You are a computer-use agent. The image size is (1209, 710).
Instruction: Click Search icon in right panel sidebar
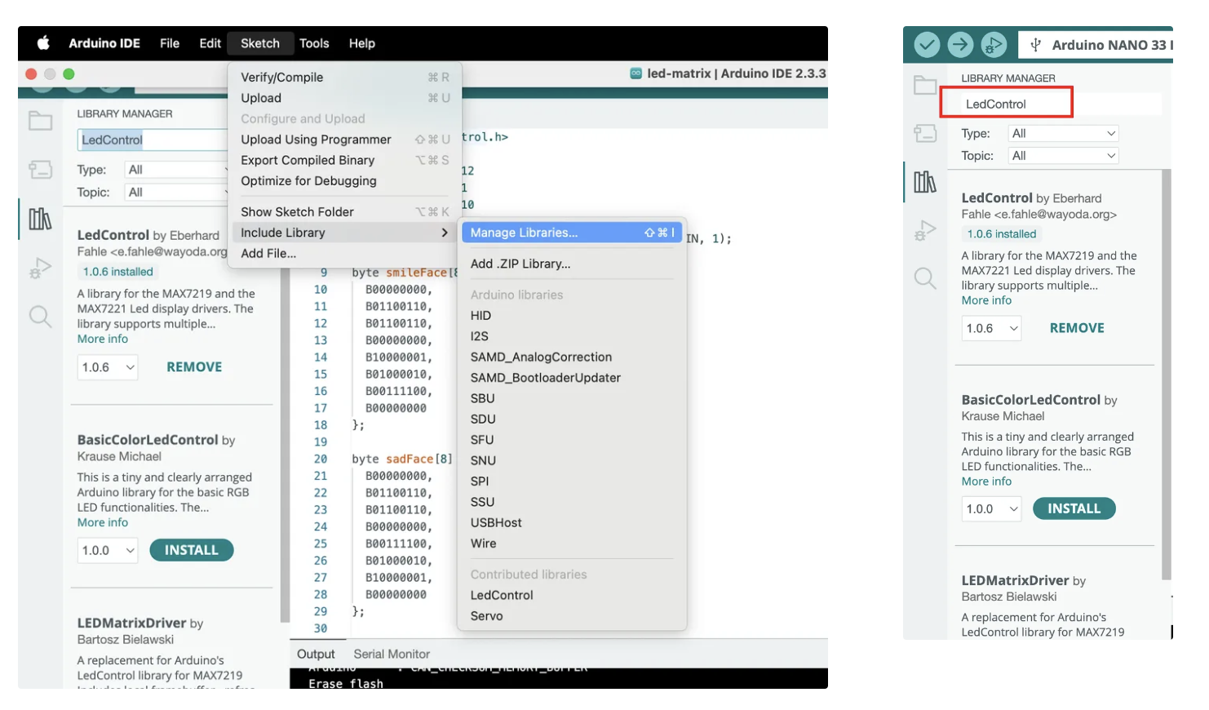pyautogui.click(x=924, y=278)
